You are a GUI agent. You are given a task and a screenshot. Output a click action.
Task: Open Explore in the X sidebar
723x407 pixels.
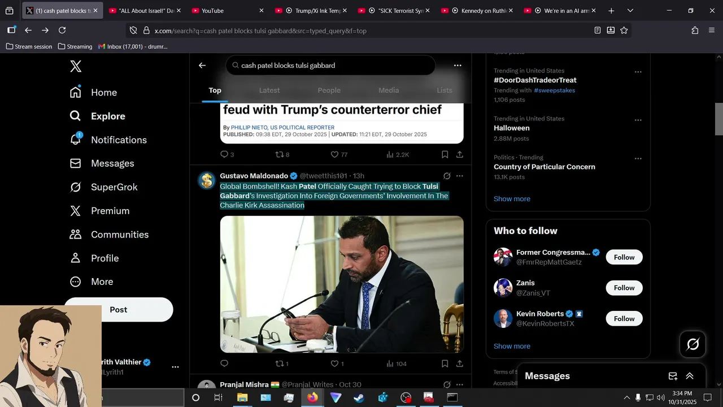point(97,116)
